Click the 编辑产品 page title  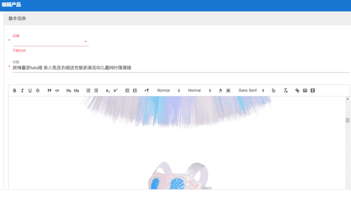click(11, 5)
